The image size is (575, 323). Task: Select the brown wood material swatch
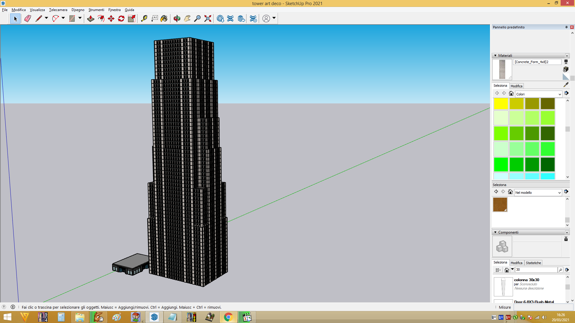pos(500,205)
